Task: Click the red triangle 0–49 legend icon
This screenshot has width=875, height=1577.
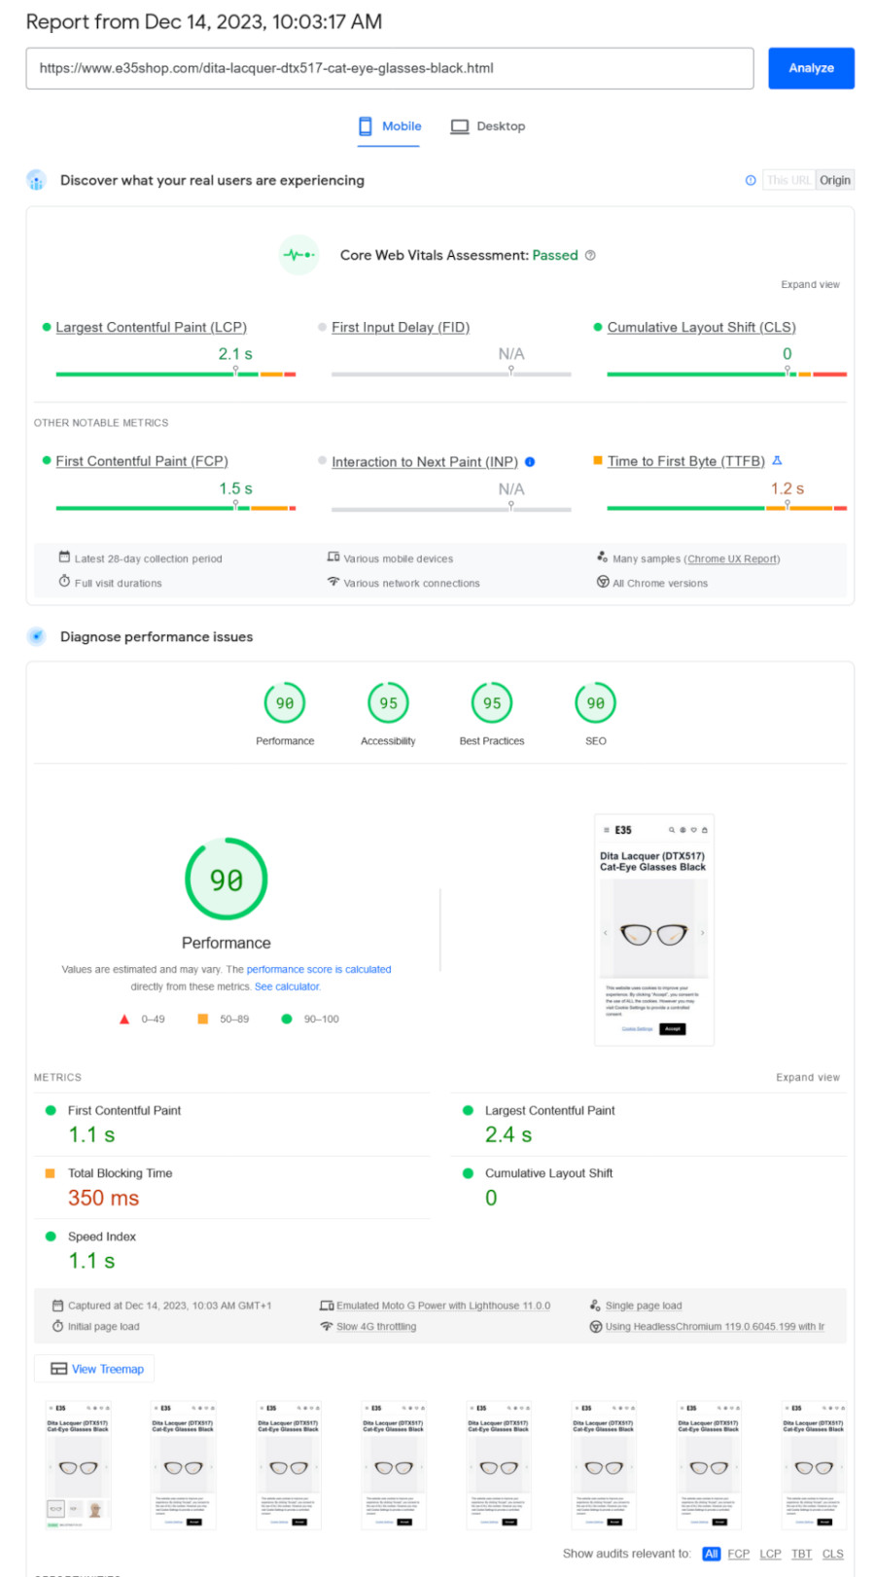Action: click(124, 1020)
